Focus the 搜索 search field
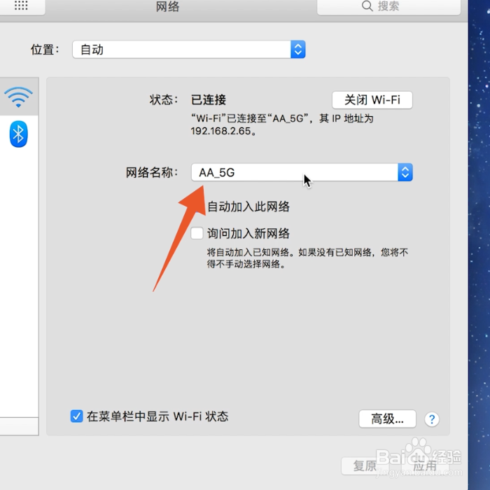 tap(388, 6)
